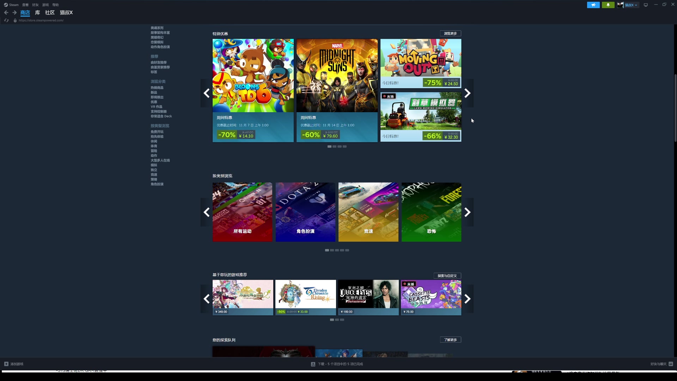The height and width of the screenshot is (381, 677).
Task: Click the 探索与自定义 button
Action: [447, 276]
